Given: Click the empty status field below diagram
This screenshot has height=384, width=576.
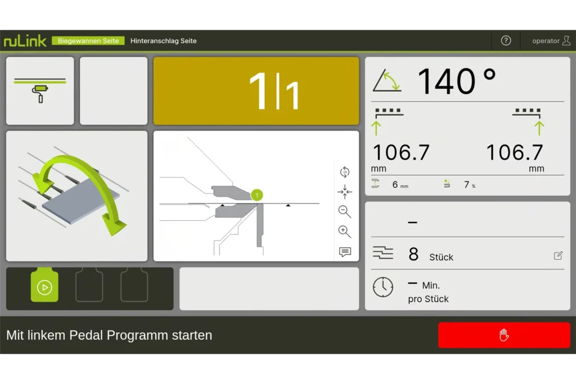Looking at the screenshot, I should [x=269, y=288].
